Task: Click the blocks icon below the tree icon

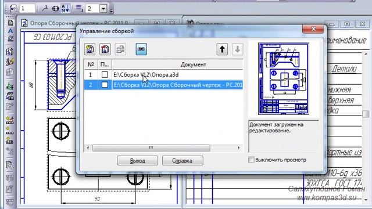Action: click(10, 96)
